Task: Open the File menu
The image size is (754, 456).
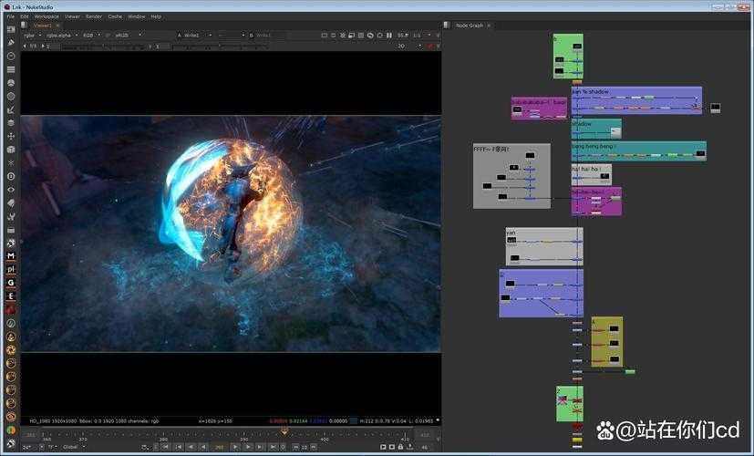Action: [11, 16]
